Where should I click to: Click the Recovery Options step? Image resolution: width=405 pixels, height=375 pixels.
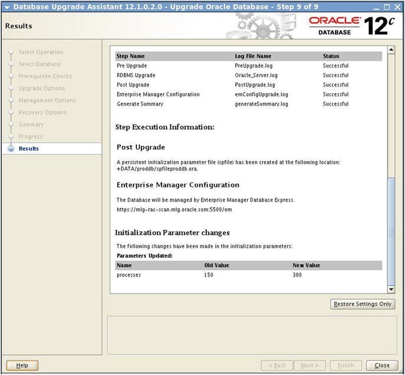coord(42,113)
